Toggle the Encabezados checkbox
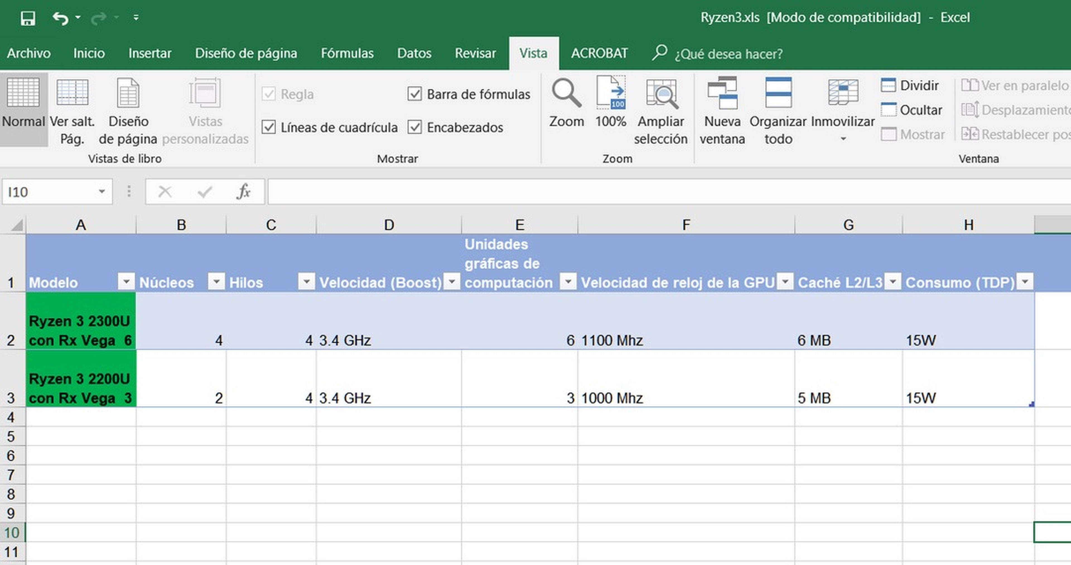This screenshot has width=1071, height=565. click(x=414, y=127)
